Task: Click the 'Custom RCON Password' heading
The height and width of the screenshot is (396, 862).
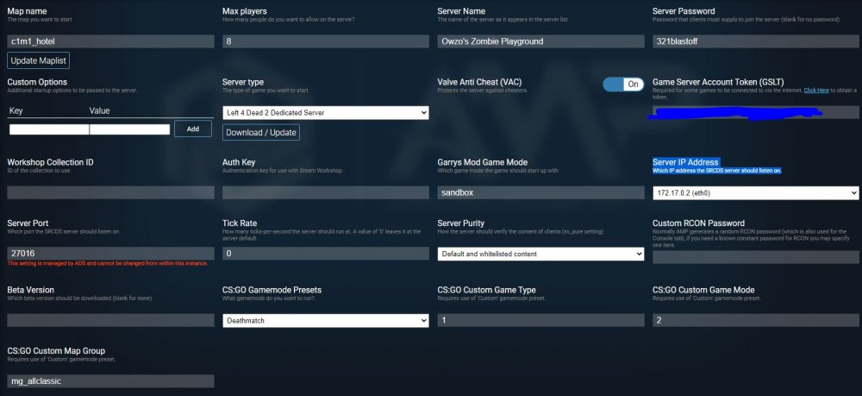Action: point(698,223)
